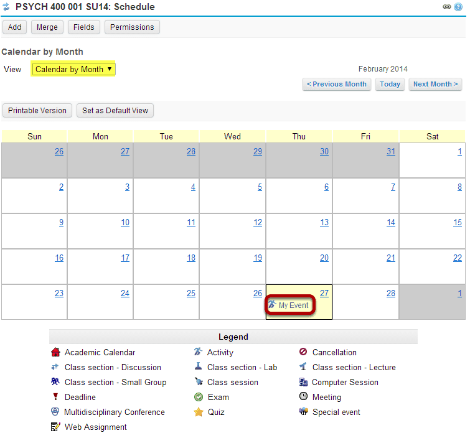Select date 6 on Thursday

pos(326,187)
